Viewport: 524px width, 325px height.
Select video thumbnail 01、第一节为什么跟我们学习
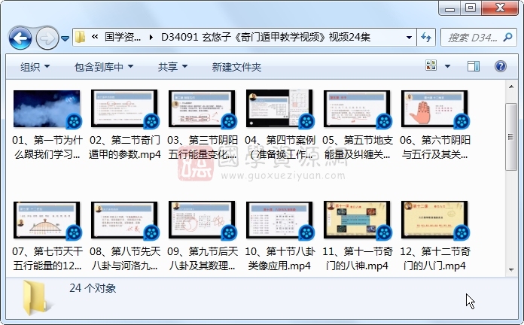(47, 109)
